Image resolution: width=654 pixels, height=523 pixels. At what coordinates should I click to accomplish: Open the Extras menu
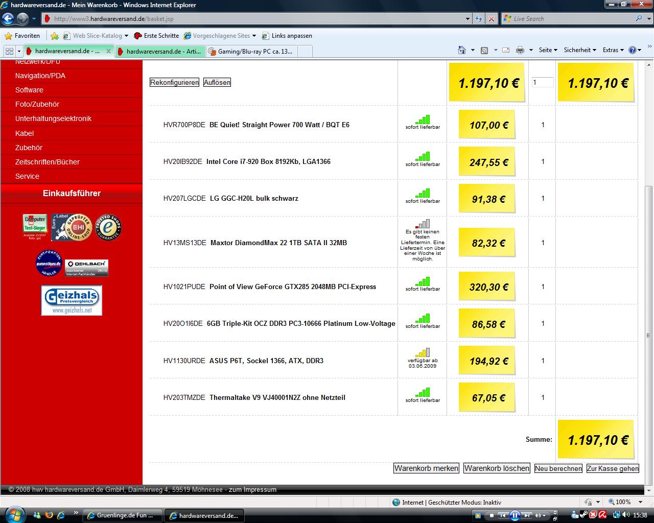pyautogui.click(x=613, y=50)
